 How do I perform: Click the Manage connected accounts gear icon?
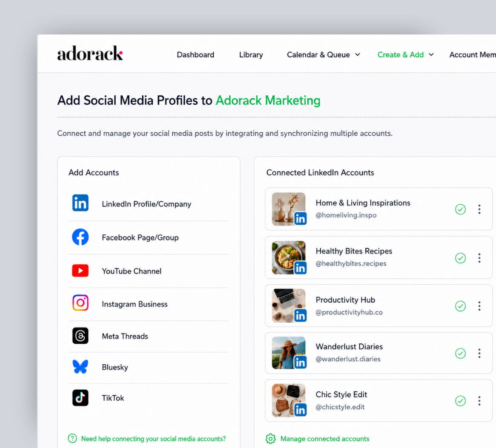pos(270,439)
